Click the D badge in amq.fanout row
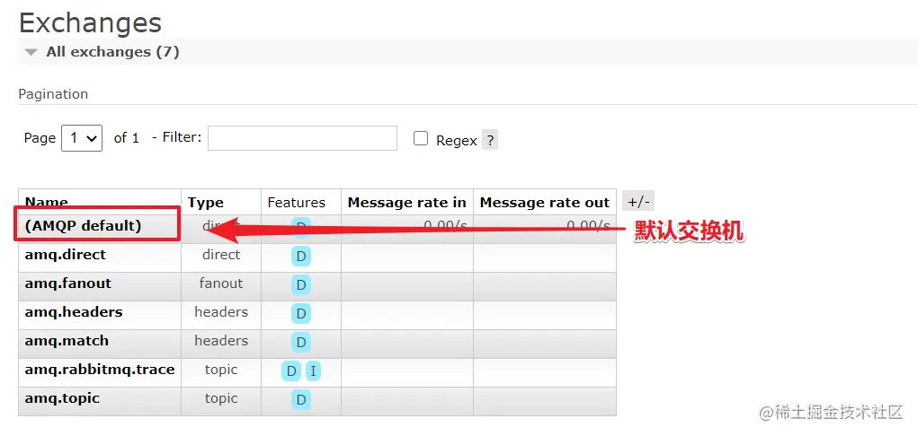This screenshot has height=436, width=918. click(301, 285)
